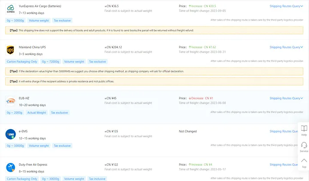Viewport: 309px width, 181px height.
Task: Click the Decrease CN ¥1 price change
Action: coord(201,98)
